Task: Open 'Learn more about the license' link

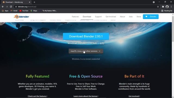Action: (x=86, y=96)
